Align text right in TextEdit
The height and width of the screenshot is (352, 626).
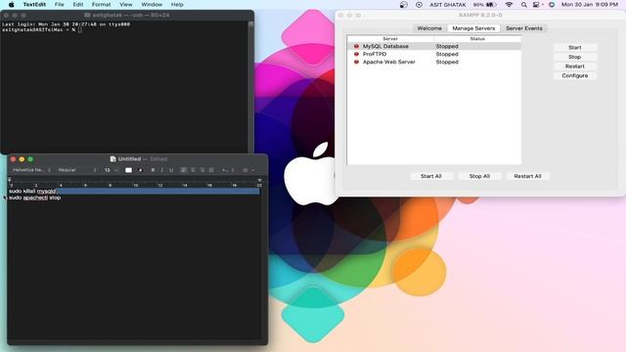pyautogui.click(x=202, y=170)
